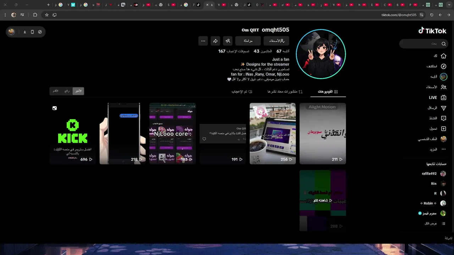
Task: Click the share arrow button on profile
Action: click(215, 41)
